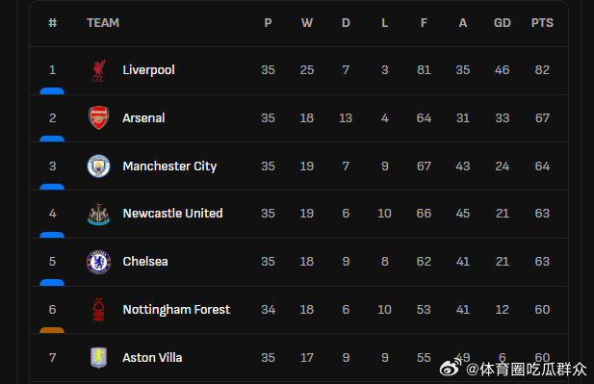Screen dimensions: 594x384
Task: Open the Aston Villa team name
Action: point(152,357)
